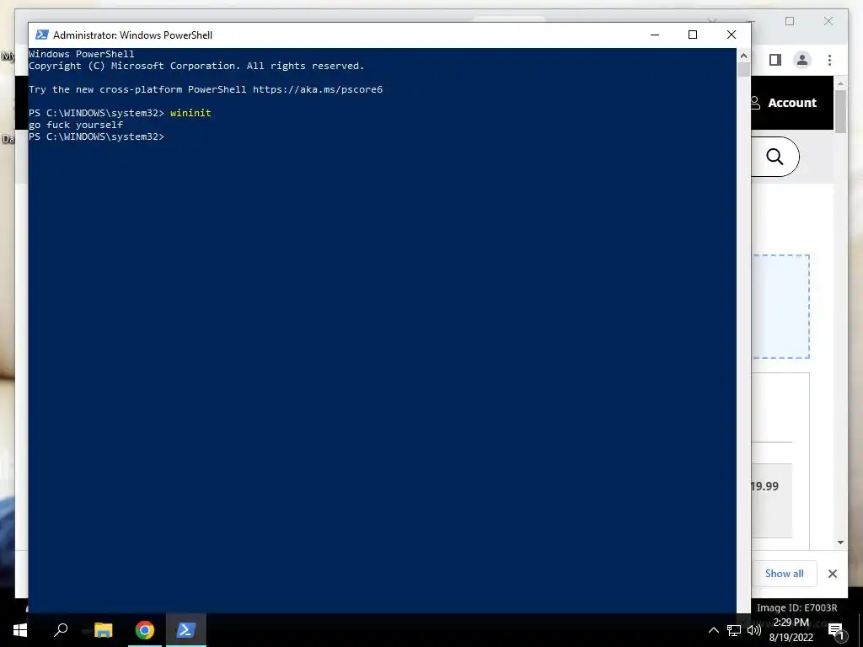This screenshot has height=647, width=863.
Task: Close the Chrome downloads bar
Action: point(832,574)
